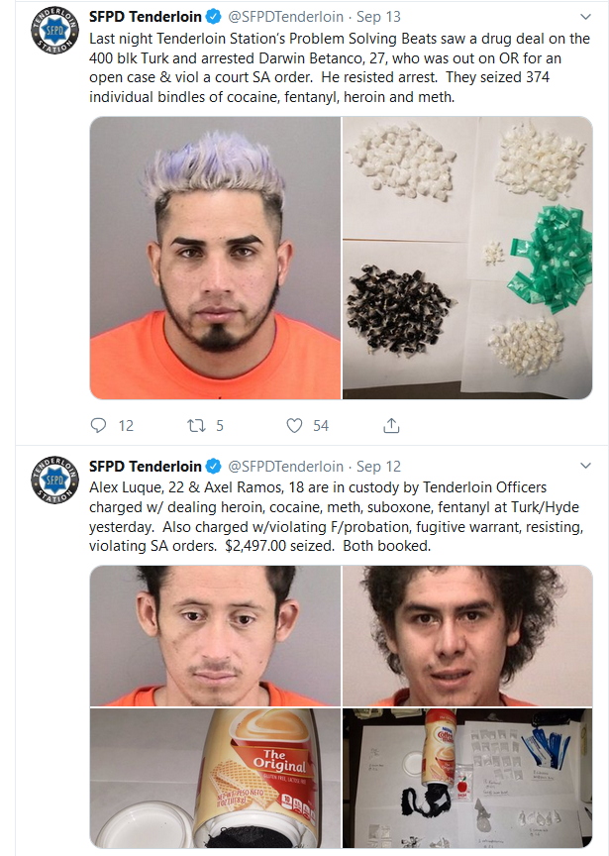Expand the chevron menu on Sep 12 tweet

585,466
